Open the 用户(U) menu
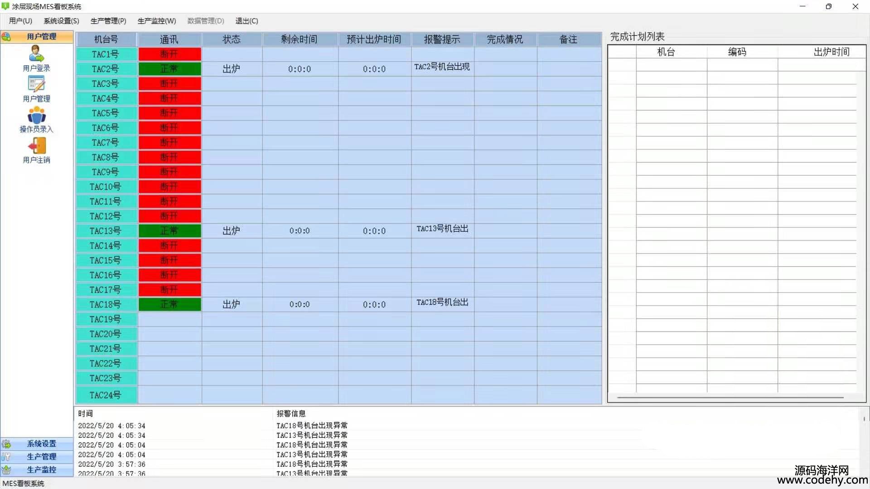Screen dimensions: 870x489 pyautogui.click(x=20, y=21)
